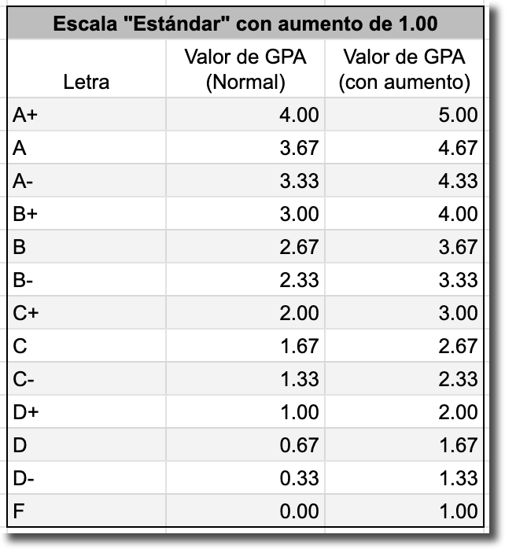Viewport: 505px width, 549px height.
Task: Click the 0.00 normal GPA cell
Action: click(x=245, y=511)
